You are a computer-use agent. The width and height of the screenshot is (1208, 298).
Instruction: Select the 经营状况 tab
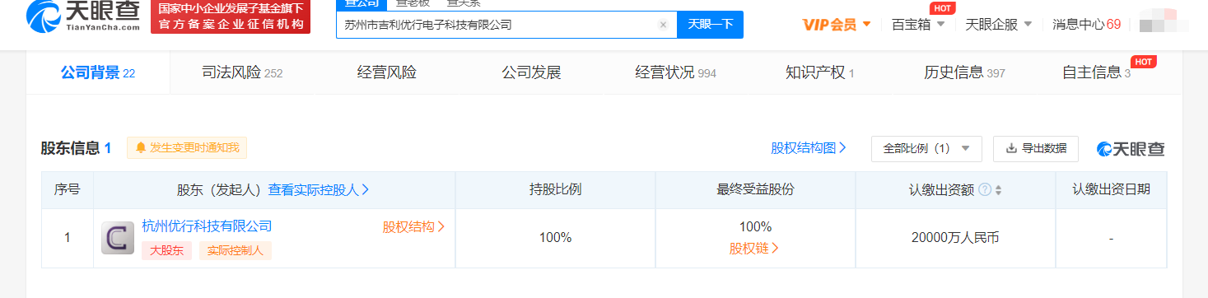(675, 72)
